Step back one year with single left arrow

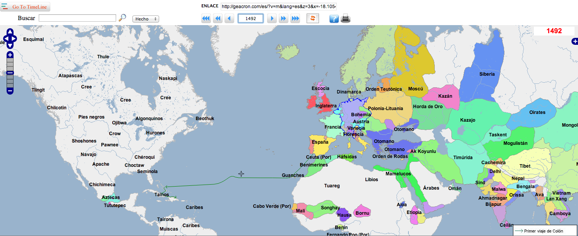tap(229, 18)
